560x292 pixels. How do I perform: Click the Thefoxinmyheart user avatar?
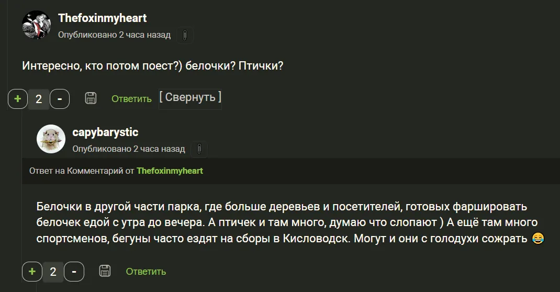pyautogui.click(x=36, y=25)
